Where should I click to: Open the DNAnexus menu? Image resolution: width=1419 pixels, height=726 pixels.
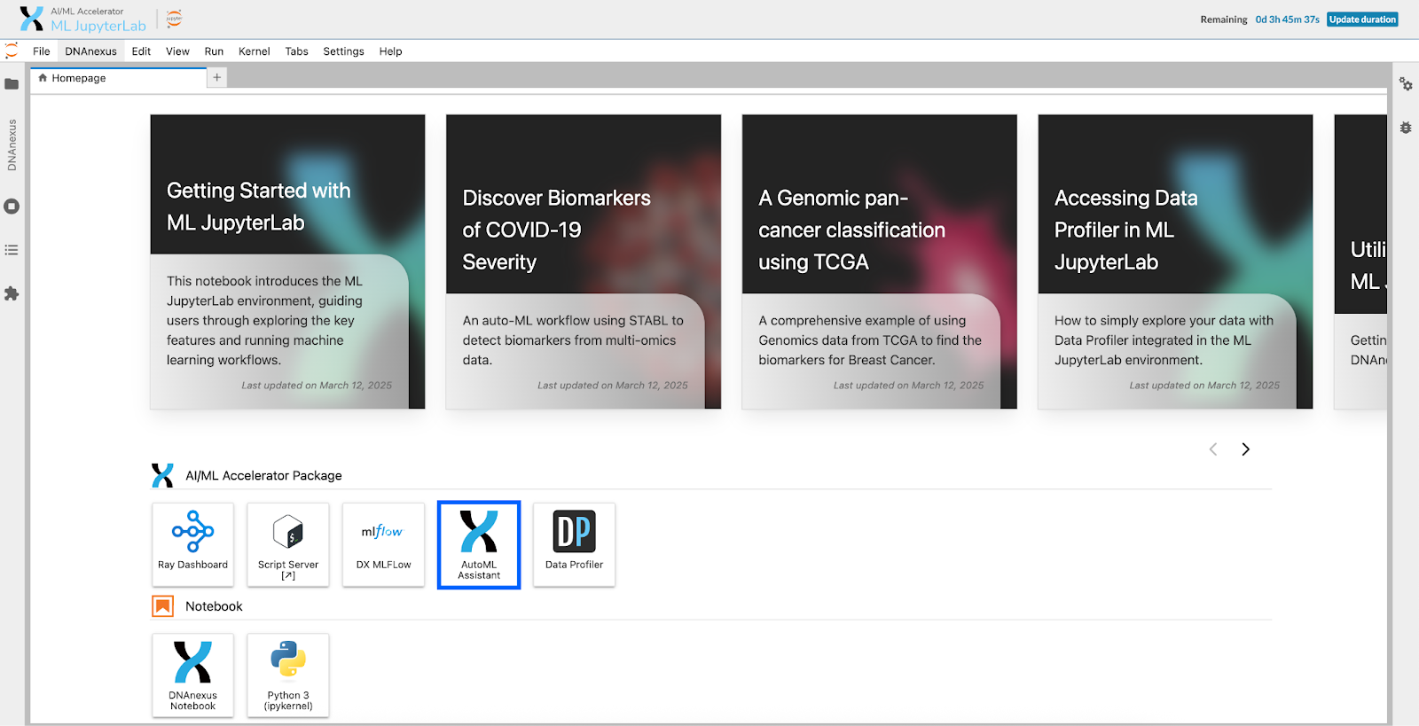point(90,51)
